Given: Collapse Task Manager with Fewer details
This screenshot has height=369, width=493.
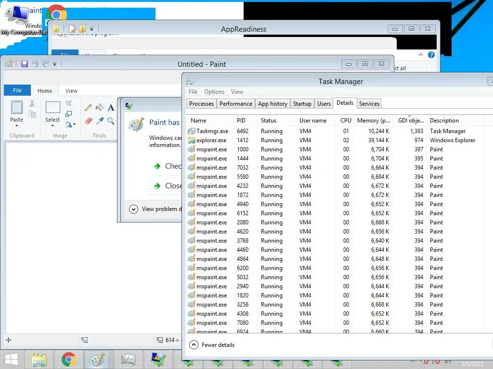Looking at the screenshot, I should pyautogui.click(x=212, y=345).
